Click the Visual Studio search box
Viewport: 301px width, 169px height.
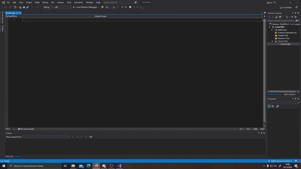click(x=120, y=2)
